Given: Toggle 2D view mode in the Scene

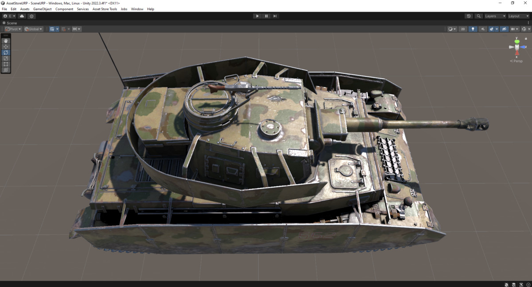Looking at the screenshot, I should (x=462, y=29).
